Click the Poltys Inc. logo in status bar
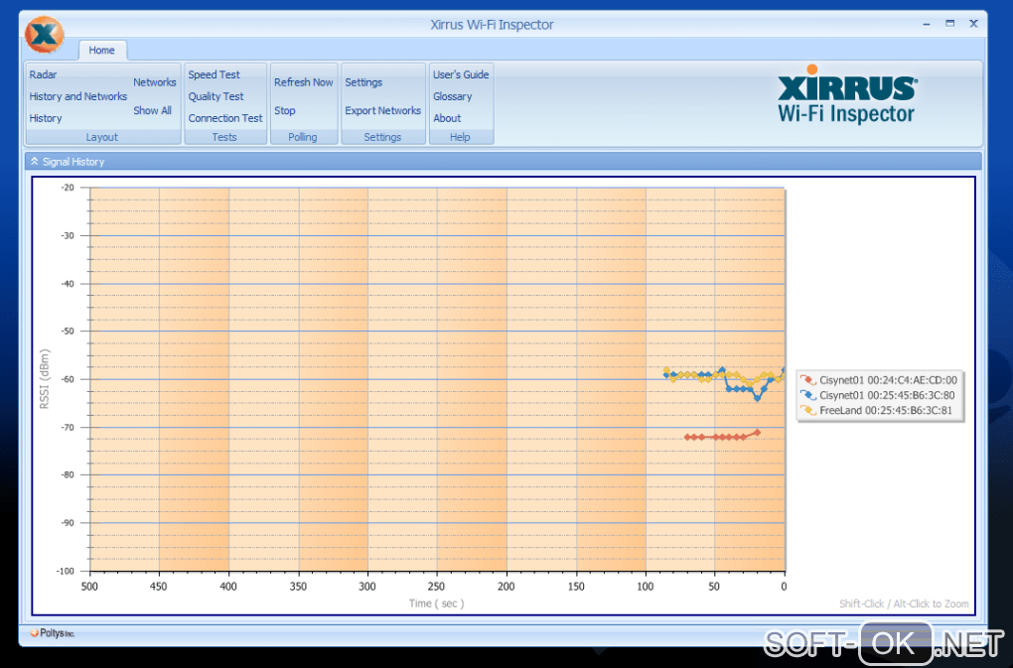 [53, 633]
